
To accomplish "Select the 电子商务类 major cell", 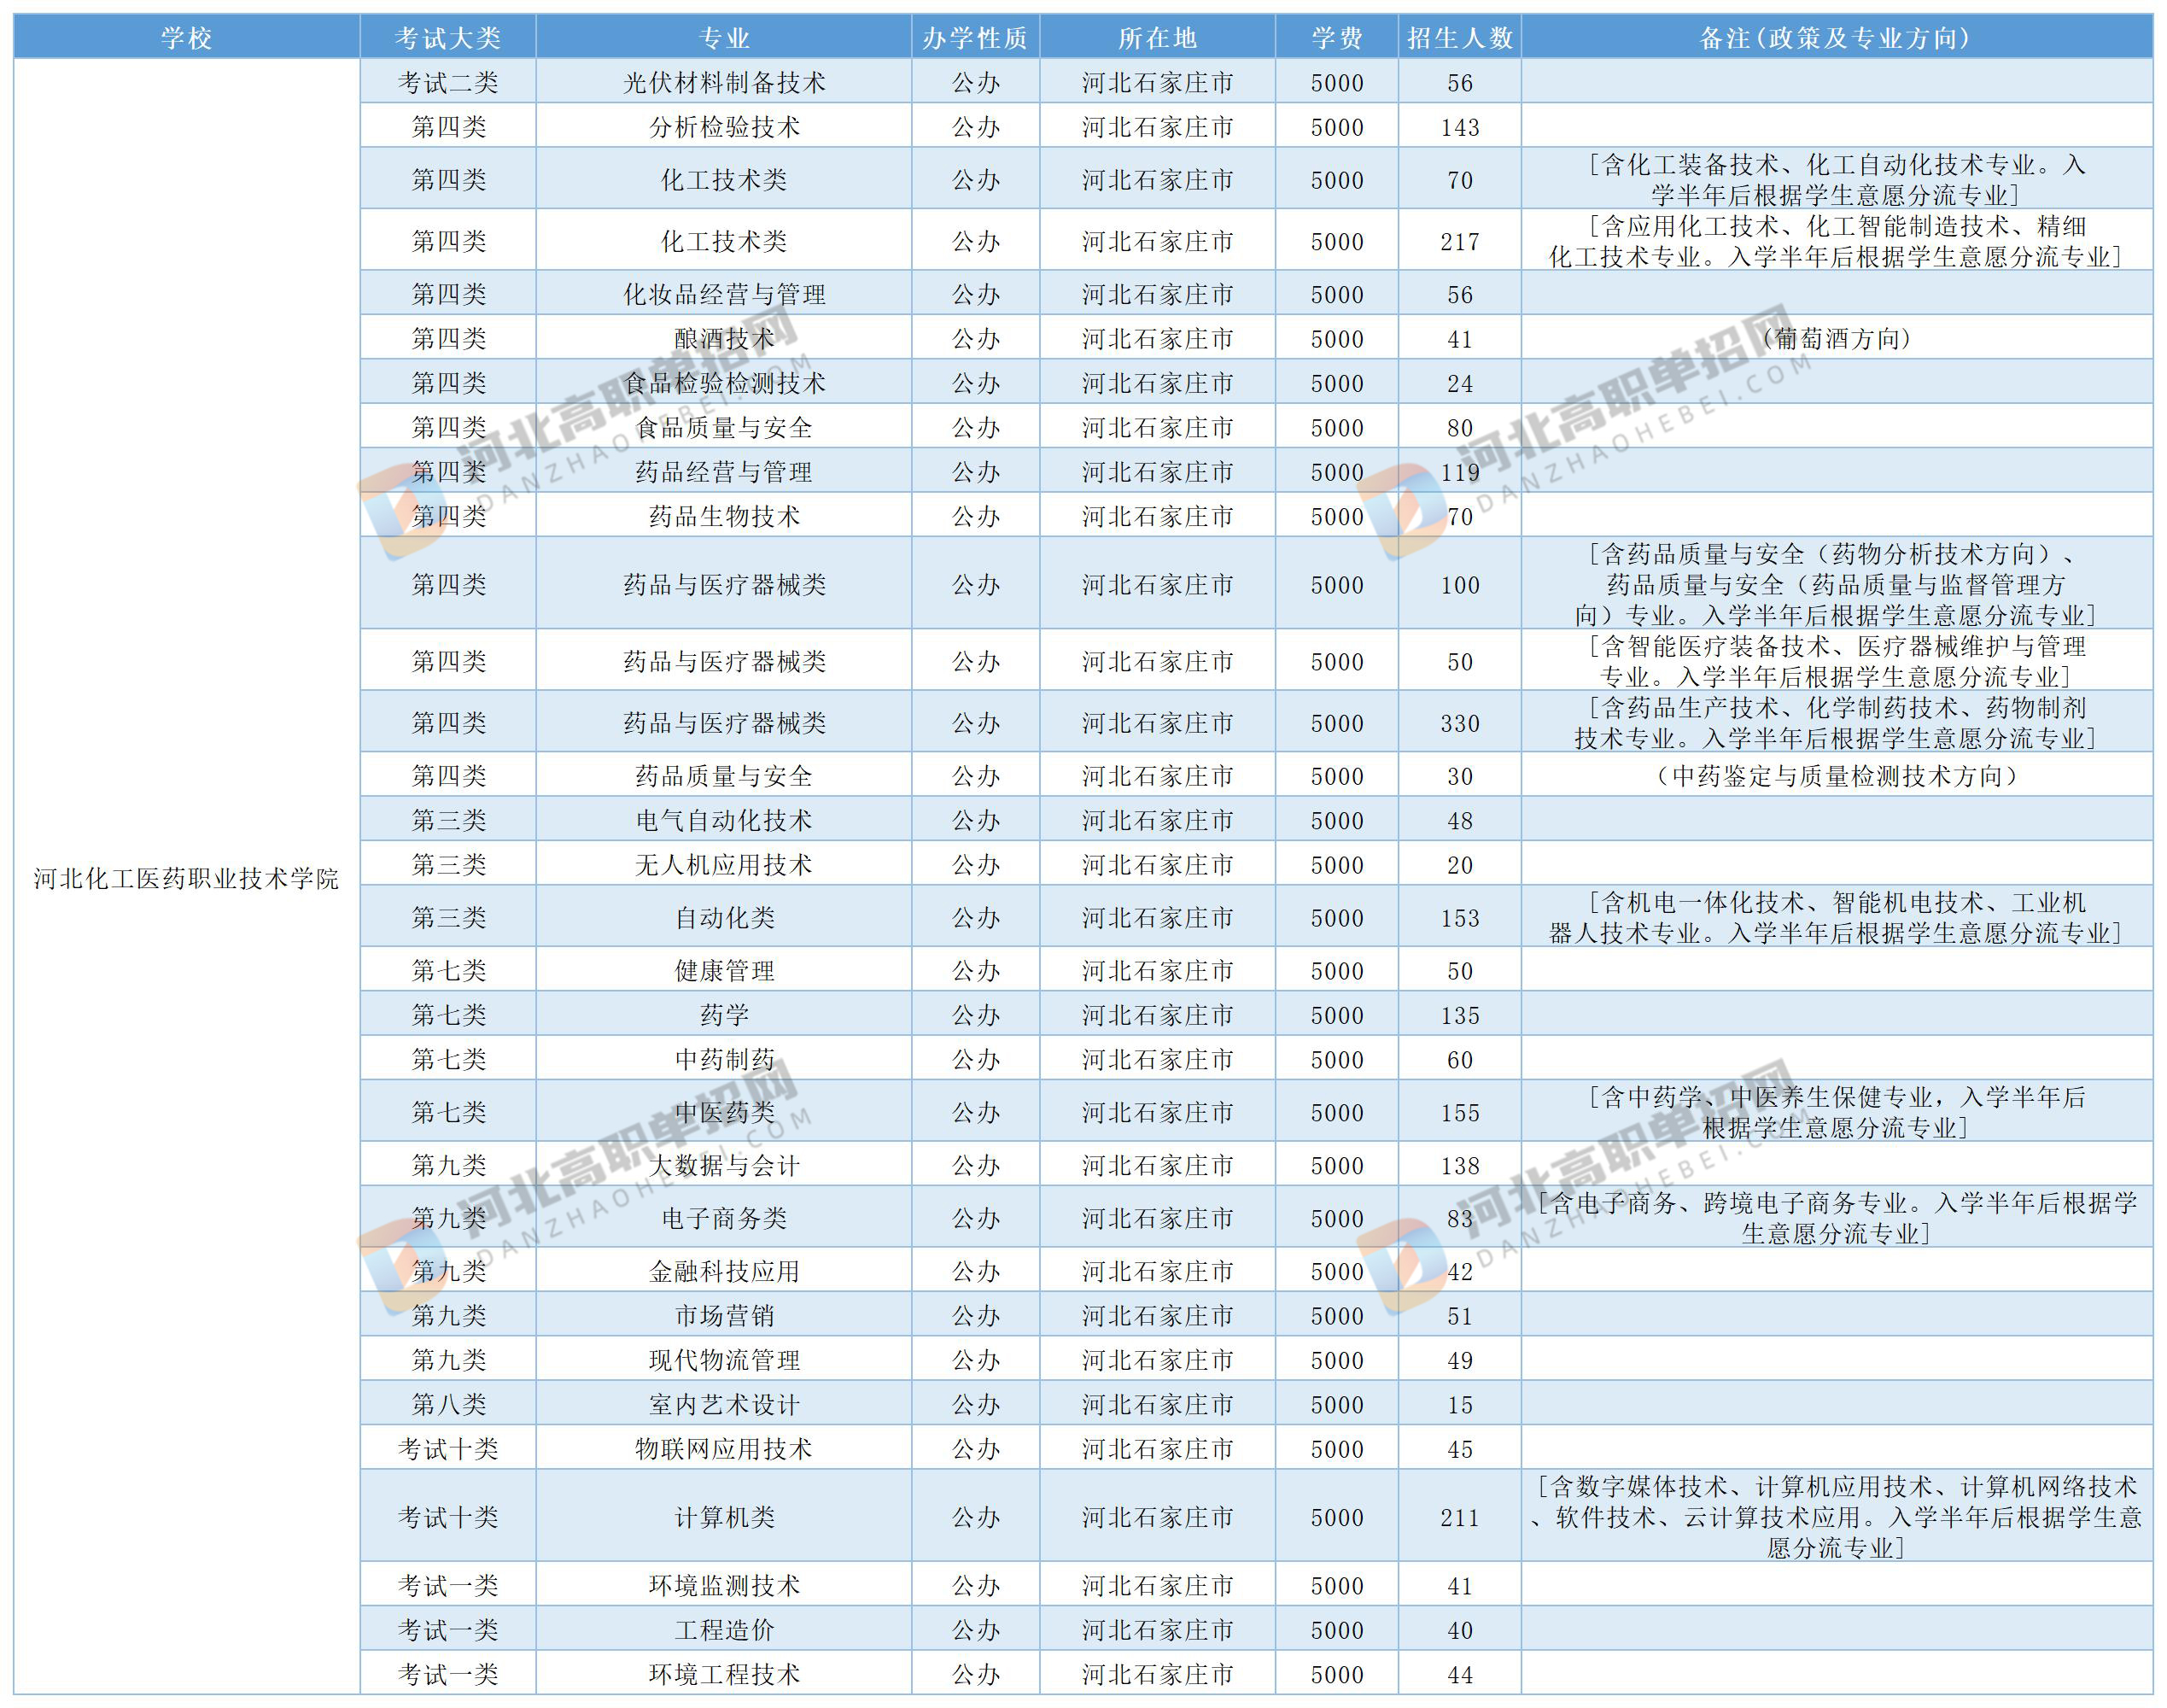I will click(x=724, y=1217).
